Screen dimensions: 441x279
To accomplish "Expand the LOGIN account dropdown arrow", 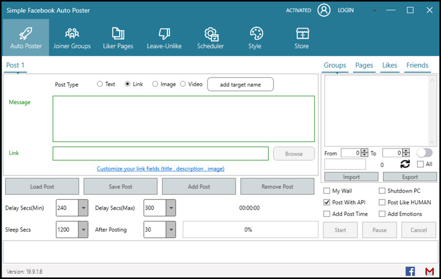I will tap(374, 10).
